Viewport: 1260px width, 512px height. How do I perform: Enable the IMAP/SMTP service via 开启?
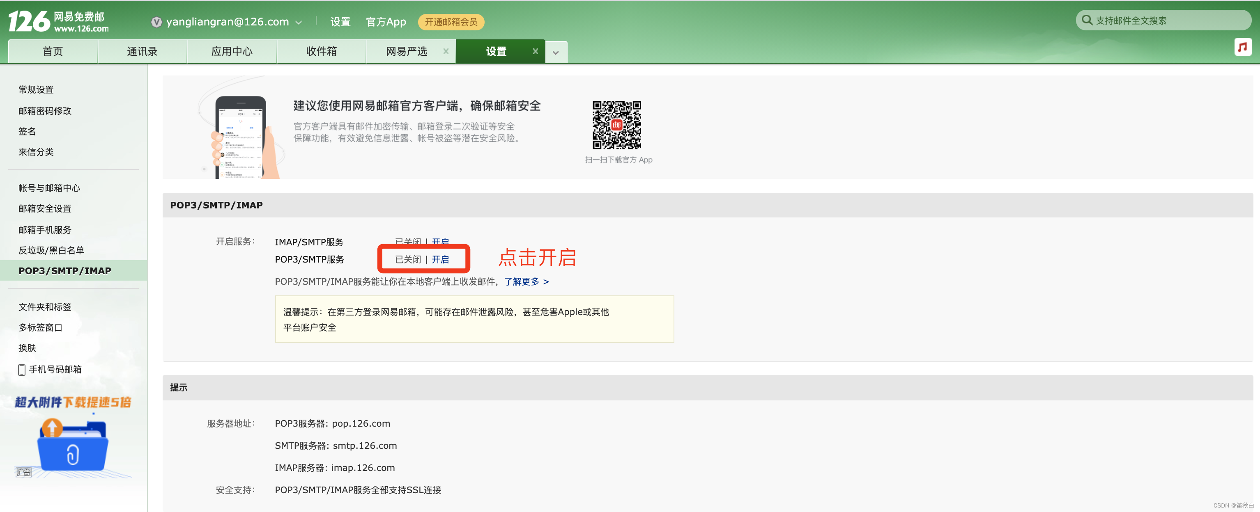point(440,241)
